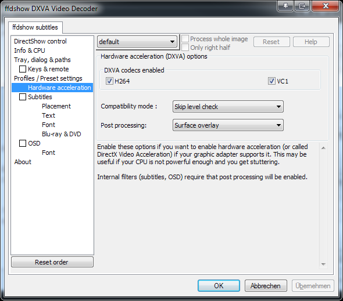The width and height of the screenshot is (343, 301).
Task: Select Info & CPU in the tree
Action: tap(30, 50)
